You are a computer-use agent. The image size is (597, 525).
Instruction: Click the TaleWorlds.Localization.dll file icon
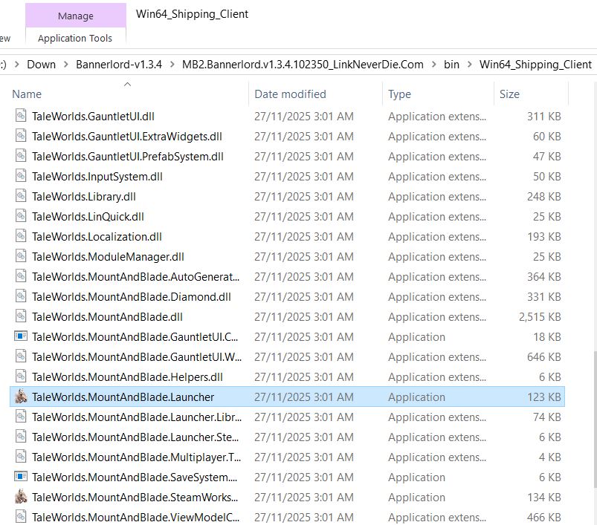21,236
